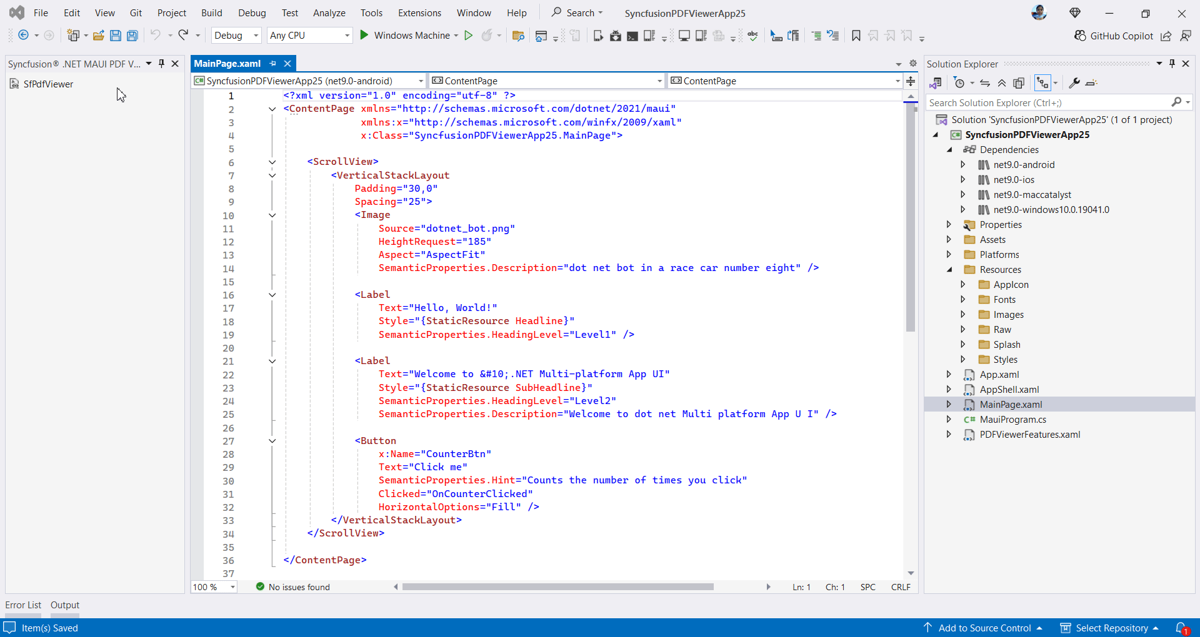Collapse all nodes in Solution Explorer

click(1001, 82)
